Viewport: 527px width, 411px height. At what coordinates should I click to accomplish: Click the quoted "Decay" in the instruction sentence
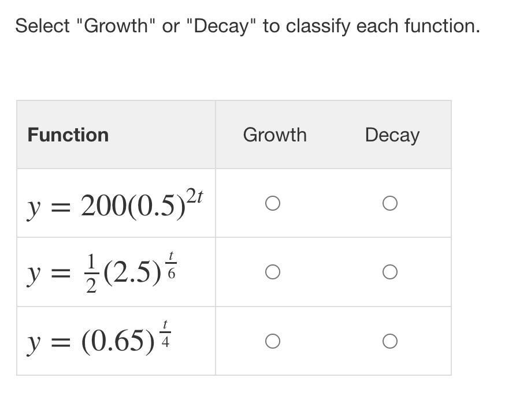coord(222,26)
